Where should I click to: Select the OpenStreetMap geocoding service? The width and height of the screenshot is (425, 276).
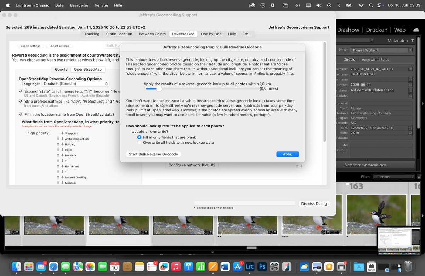pyautogui.click(x=87, y=69)
